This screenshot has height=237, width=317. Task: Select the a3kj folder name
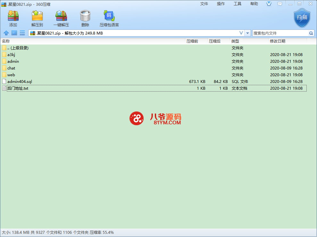[11, 54]
